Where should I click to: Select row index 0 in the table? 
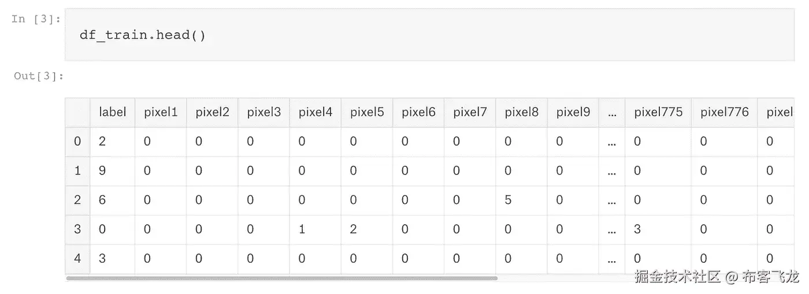click(77, 142)
